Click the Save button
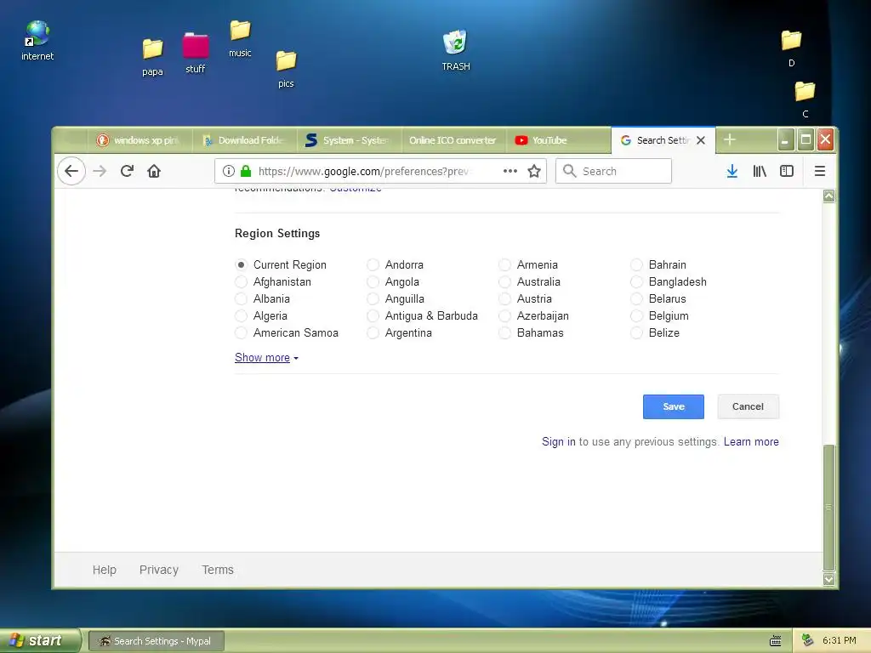Image resolution: width=871 pixels, height=653 pixels. pyautogui.click(x=674, y=406)
